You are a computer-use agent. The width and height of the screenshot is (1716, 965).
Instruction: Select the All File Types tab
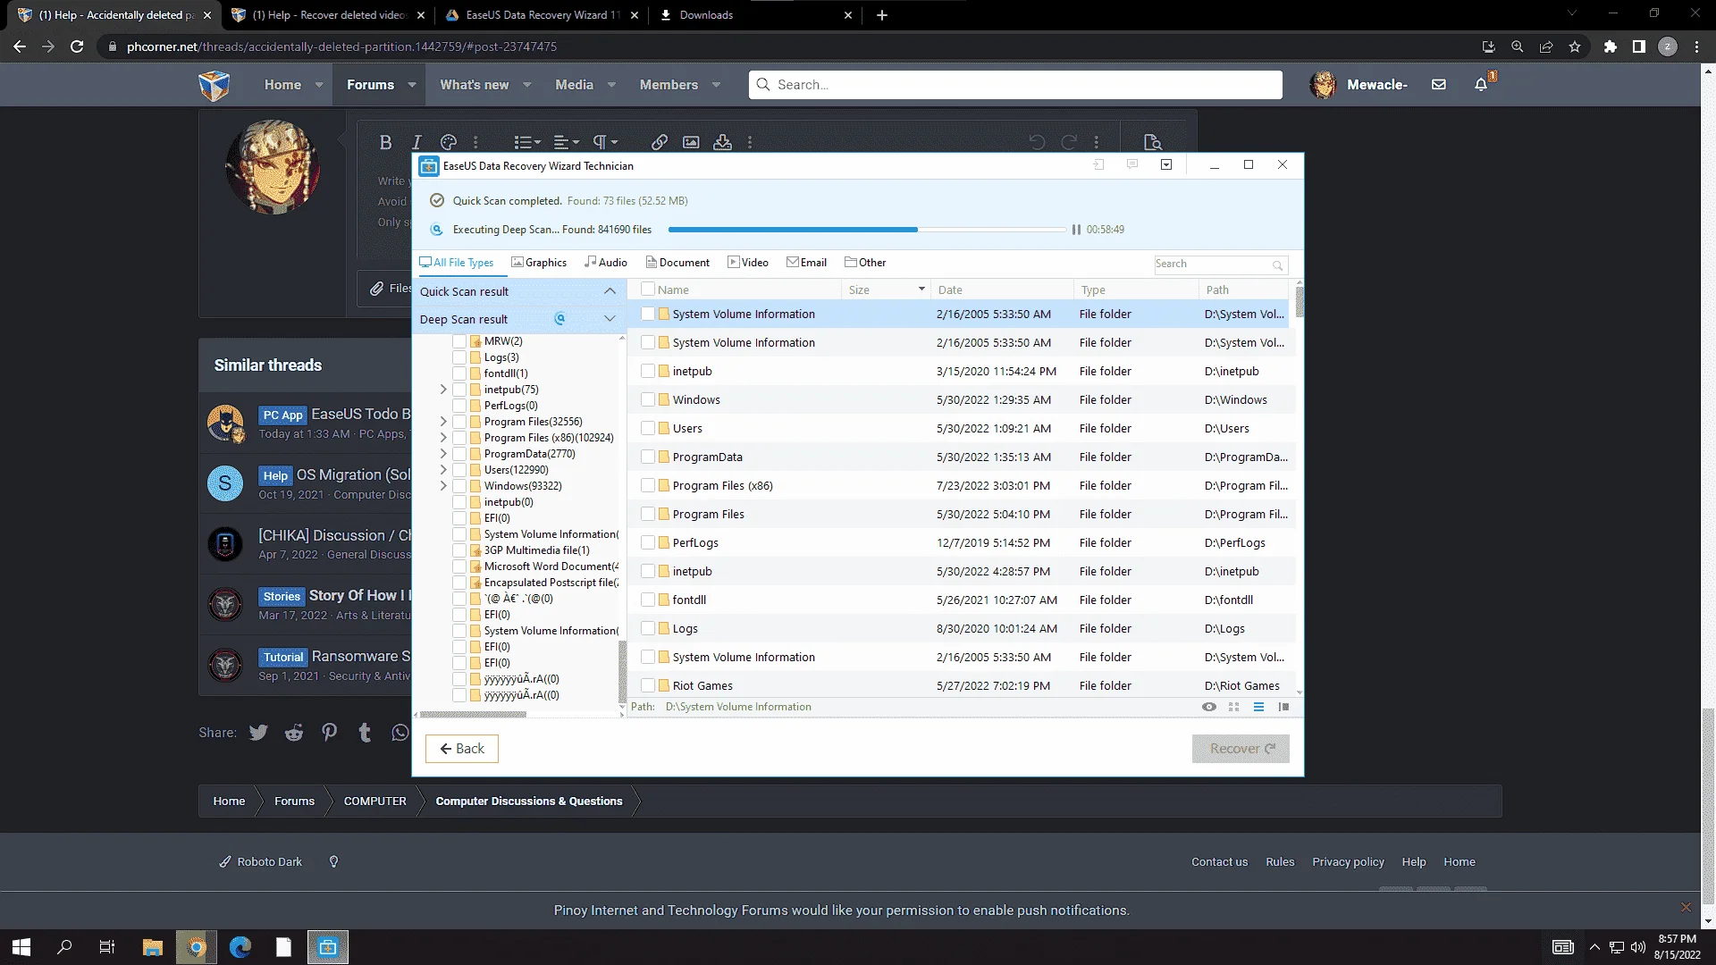click(x=457, y=263)
